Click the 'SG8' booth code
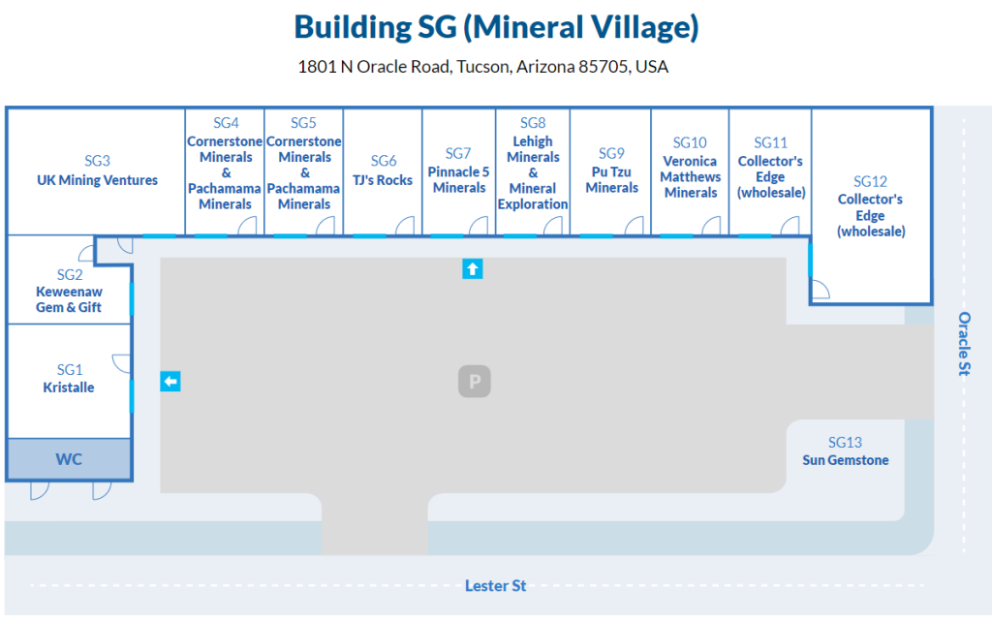Viewport: 992px width, 621px height. tap(533, 123)
